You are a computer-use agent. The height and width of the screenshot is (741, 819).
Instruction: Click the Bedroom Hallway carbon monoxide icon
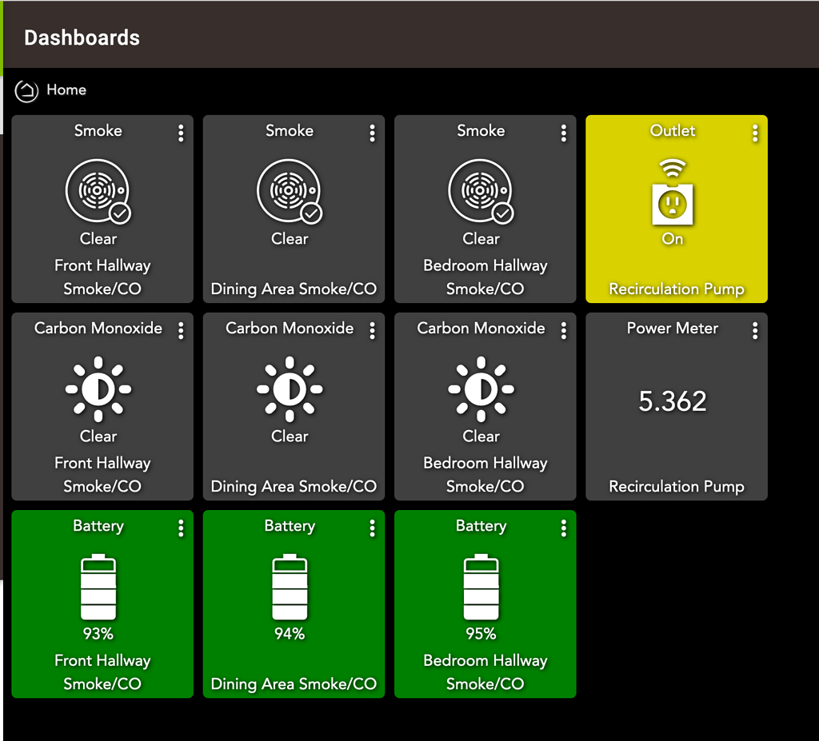point(481,389)
